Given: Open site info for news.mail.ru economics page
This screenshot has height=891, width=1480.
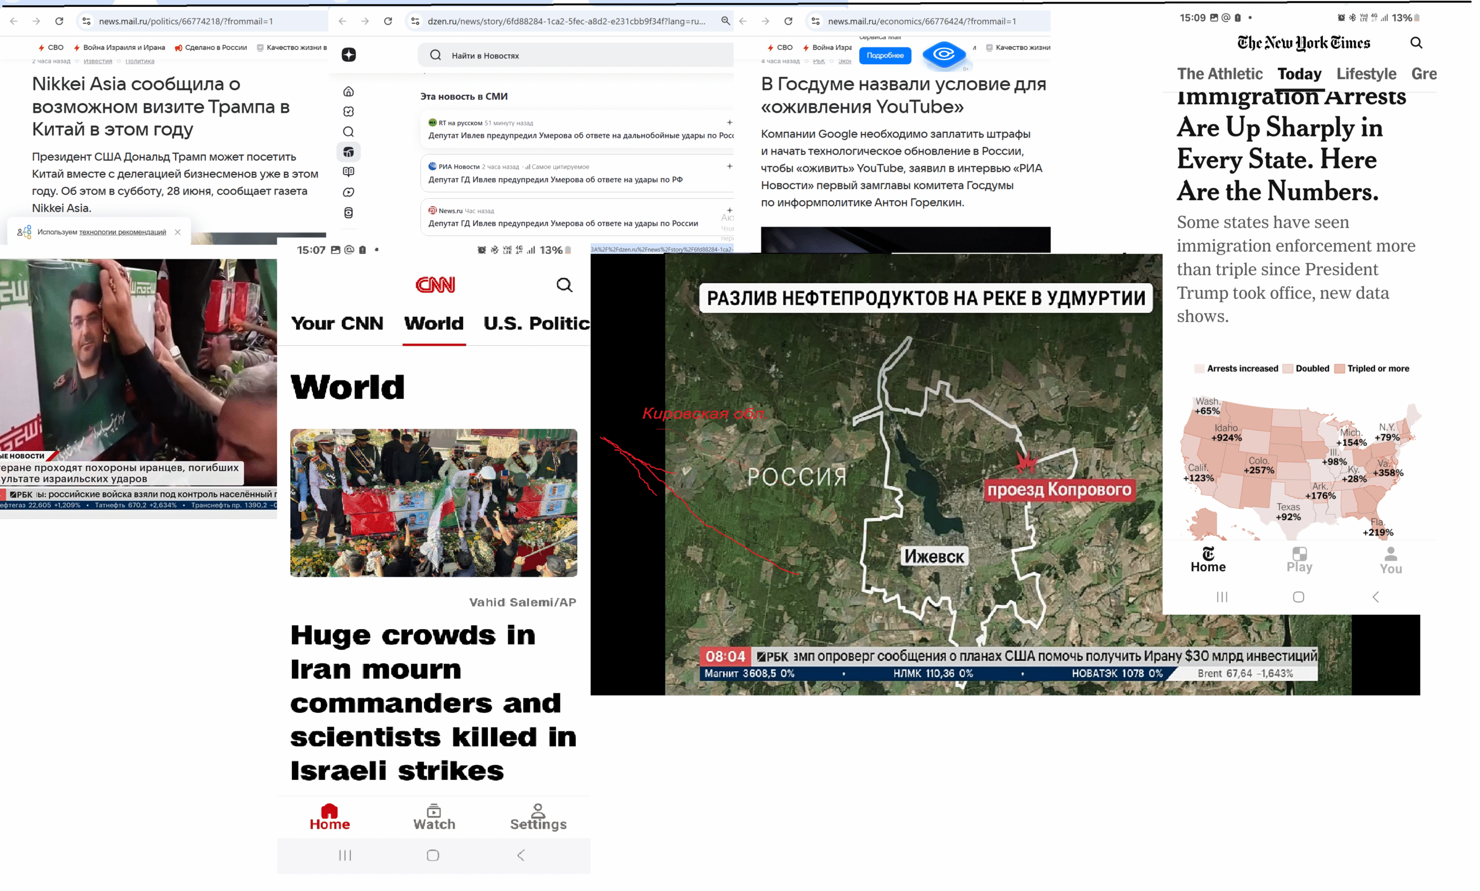Looking at the screenshot, I should 815,21.
